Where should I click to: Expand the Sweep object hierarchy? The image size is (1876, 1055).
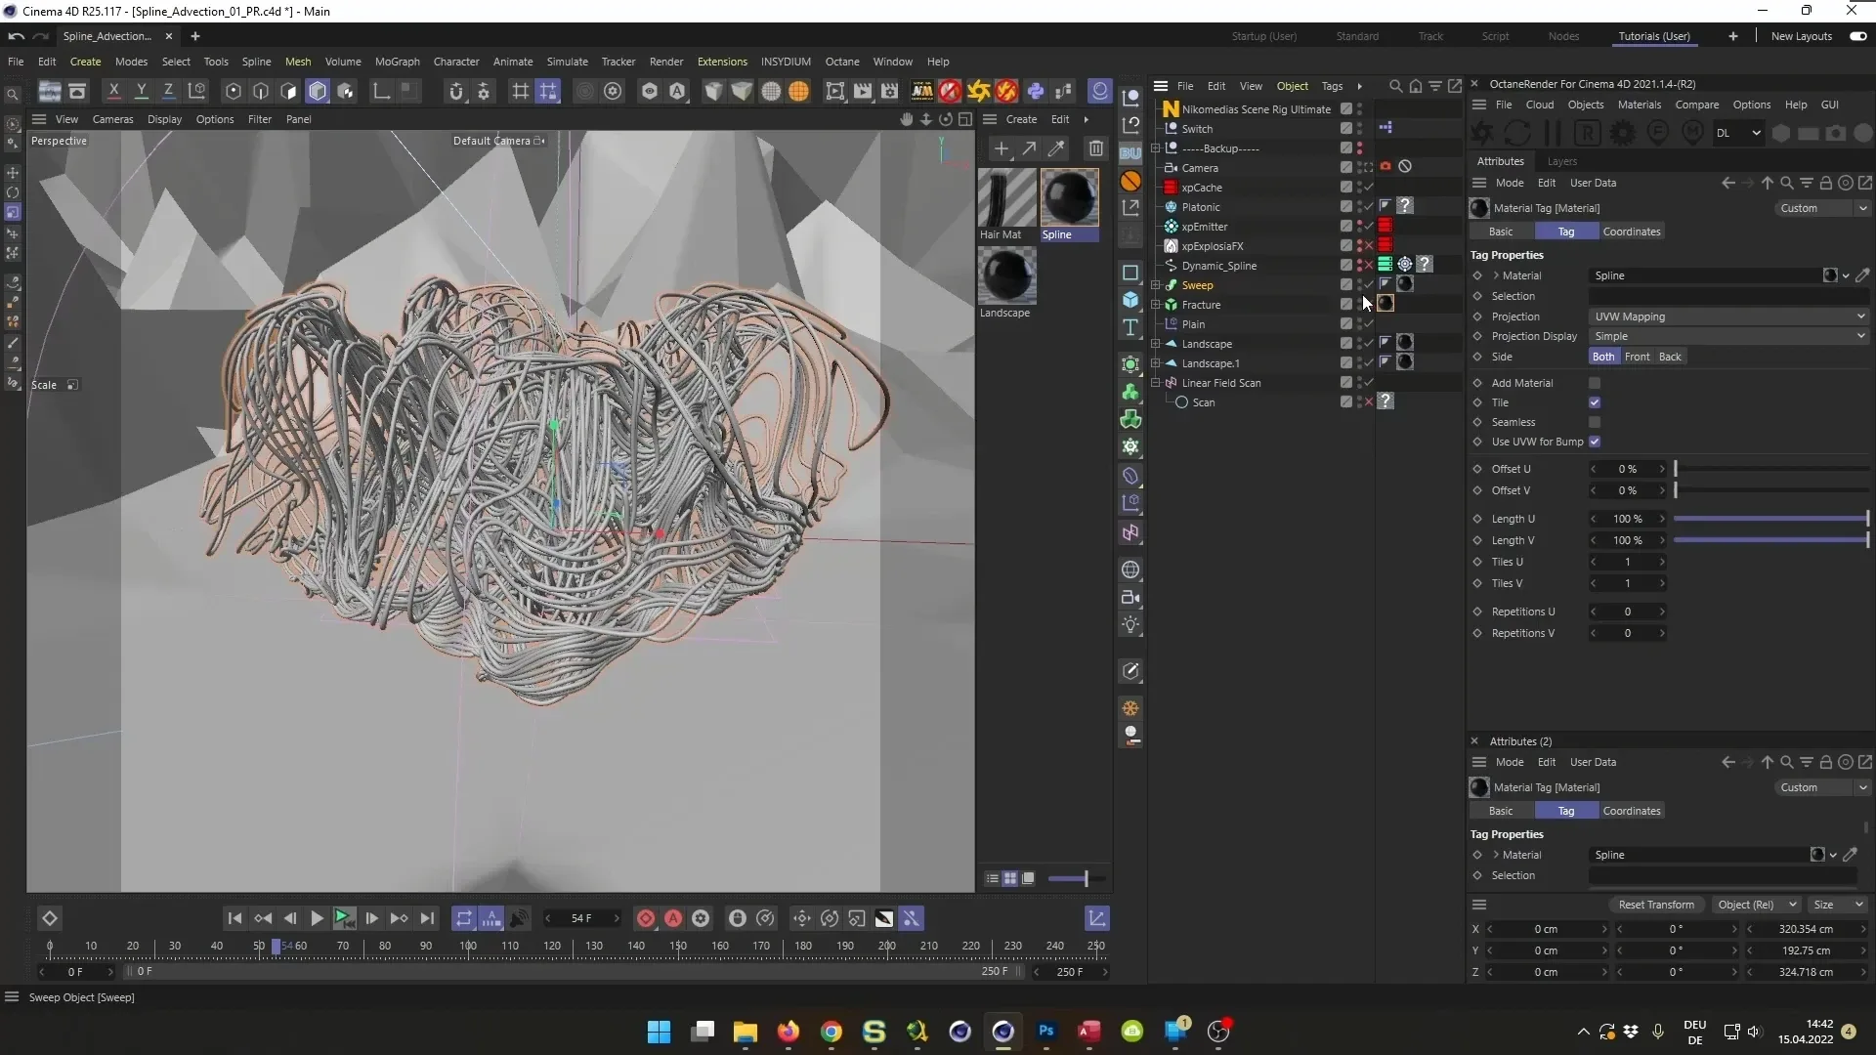1157,285
